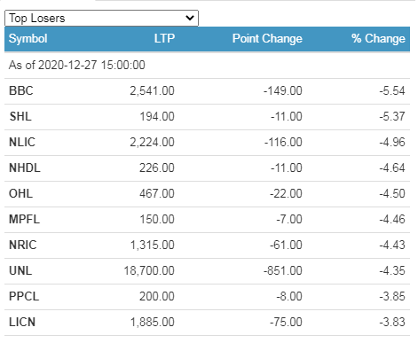Click the As of 2020-12-27 timestamp row
Screen dimensions: 418x343
[207, 66]
